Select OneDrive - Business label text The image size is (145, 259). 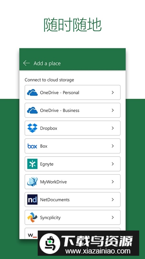coord(60,110)
